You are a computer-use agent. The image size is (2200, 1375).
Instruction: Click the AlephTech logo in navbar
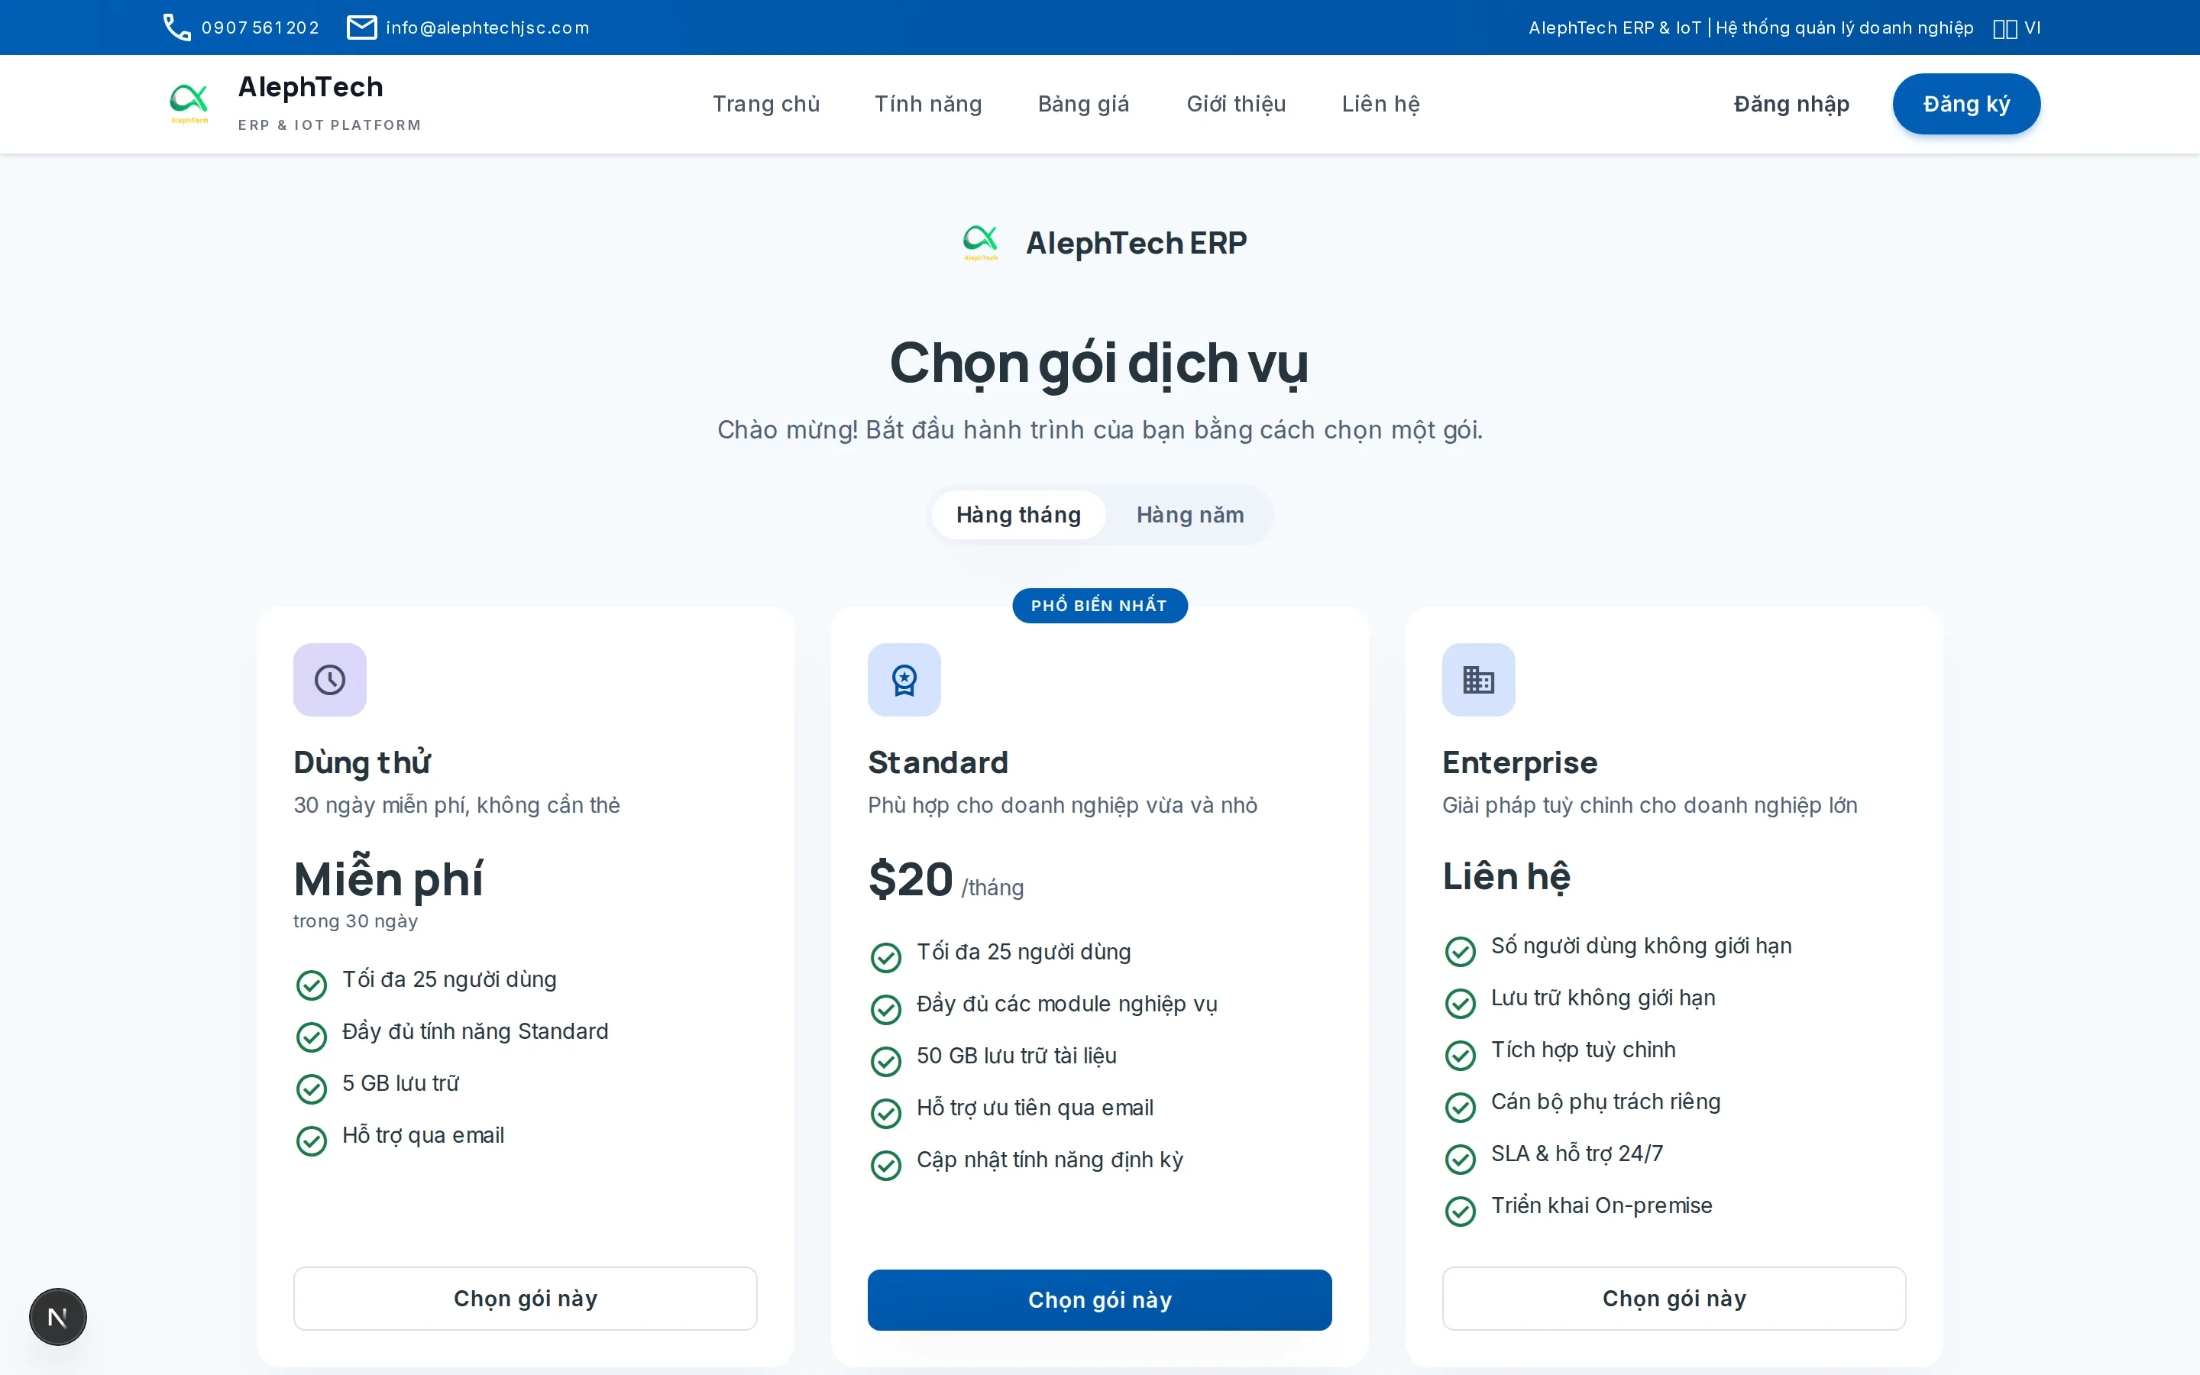point(189,104)
